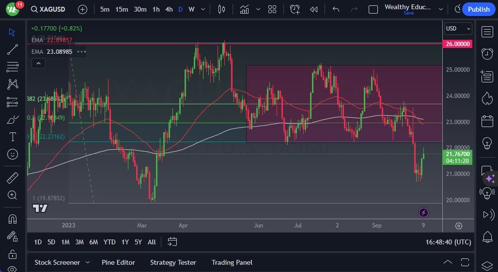The width and height of the screenshot is (498, 272).
Task: Click the 26.00000 red price label
Action: click(458, 44)
